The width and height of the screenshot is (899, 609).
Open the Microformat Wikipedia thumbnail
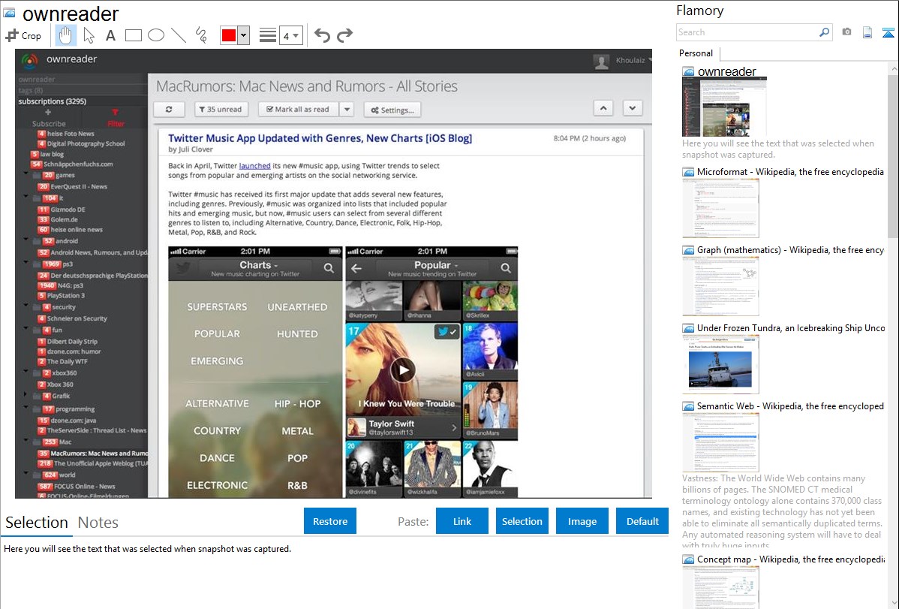pos(720,208)
